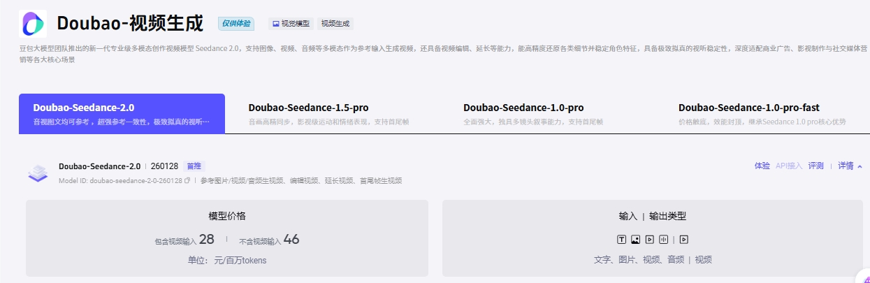The image size is (870, 283).
Task: Copy the model ID doubao-seedance-2-0-260128
Action: pyautogui.click(x=187, y=180)
